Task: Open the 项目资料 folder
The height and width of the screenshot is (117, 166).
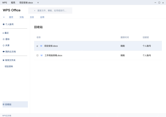Action: (x=9, y=66)
